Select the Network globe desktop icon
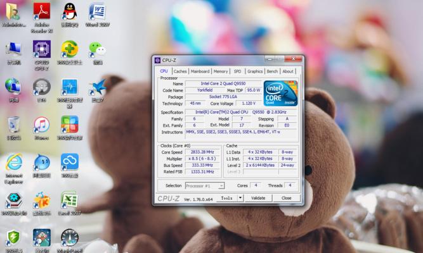This screenshot has height=253, width=423. [13, 87]
